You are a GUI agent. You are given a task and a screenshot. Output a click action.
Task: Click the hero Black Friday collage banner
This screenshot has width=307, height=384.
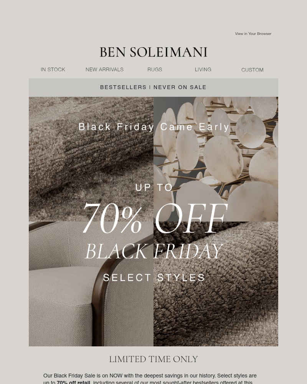click(153, 221)
